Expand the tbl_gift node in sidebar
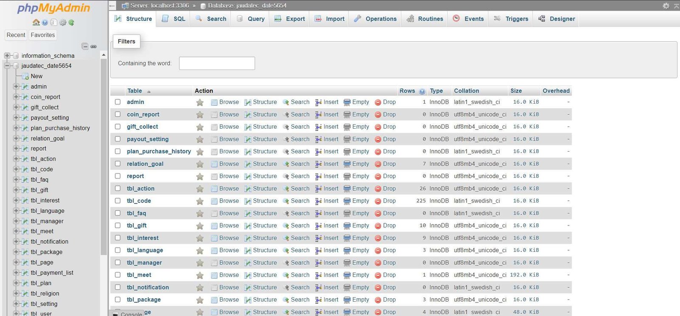Viewport: 680px width, 316px height. 16,190
